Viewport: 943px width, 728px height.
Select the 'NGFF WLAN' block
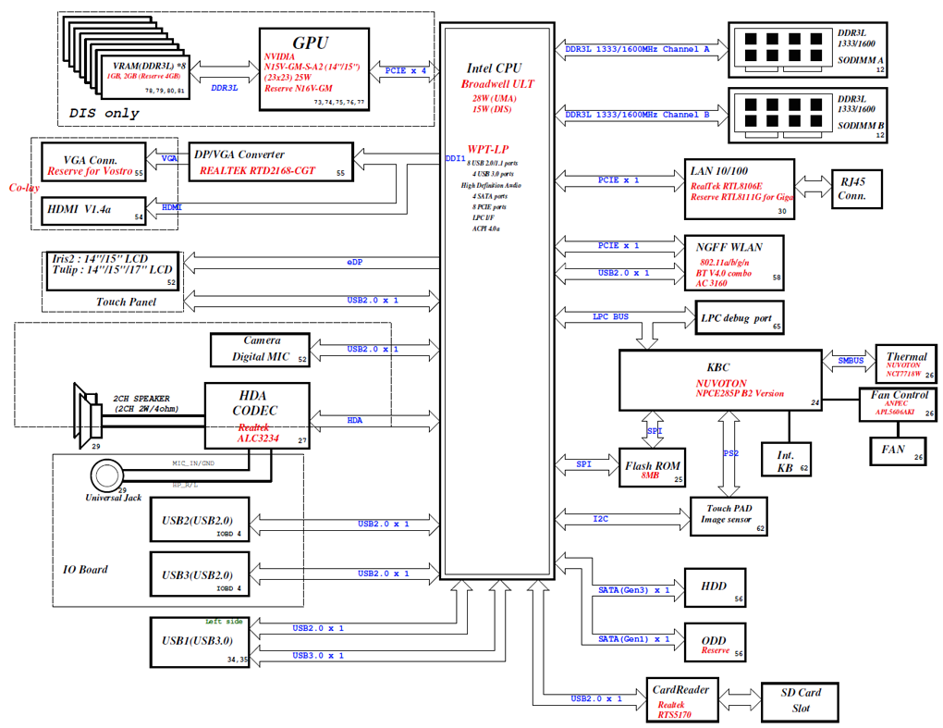point(734,263)
